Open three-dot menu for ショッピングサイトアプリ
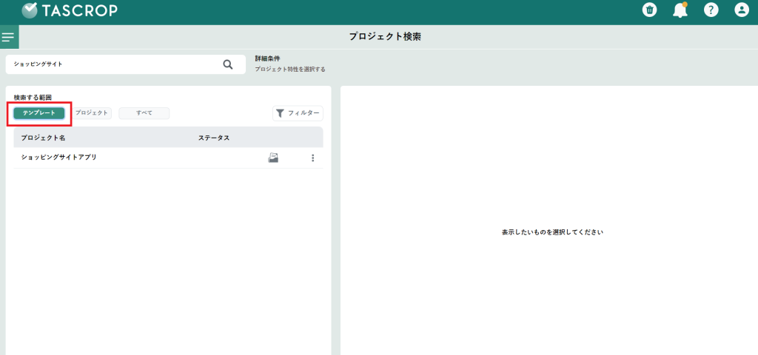The image size is (758, 355). [313, 158]
